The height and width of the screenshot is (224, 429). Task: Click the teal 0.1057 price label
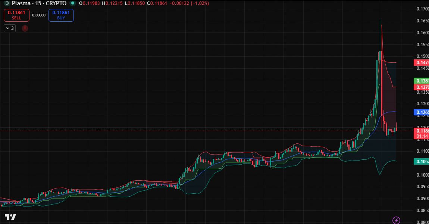[421, 161]
